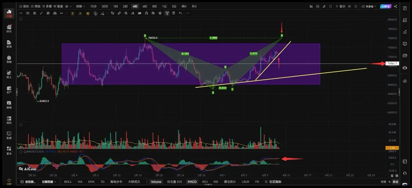Open the 多窗 multi-window button
This screenshot has width=412, height=188.
(x=46, y=6)
